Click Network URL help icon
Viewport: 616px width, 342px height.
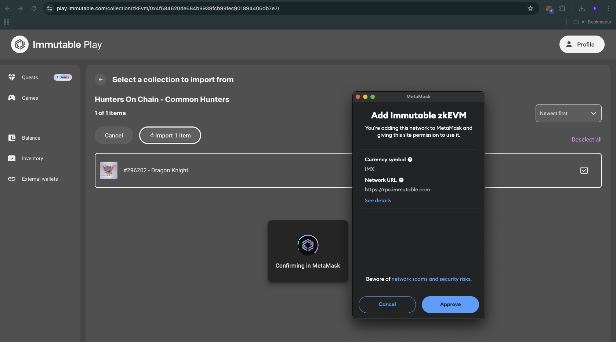pos(401,180)
